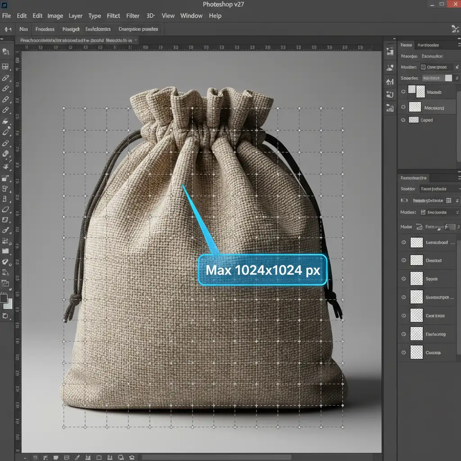Open the Layer menu
Screen dimensions: 461x461
pyautogui.click(x=75, y=16)
